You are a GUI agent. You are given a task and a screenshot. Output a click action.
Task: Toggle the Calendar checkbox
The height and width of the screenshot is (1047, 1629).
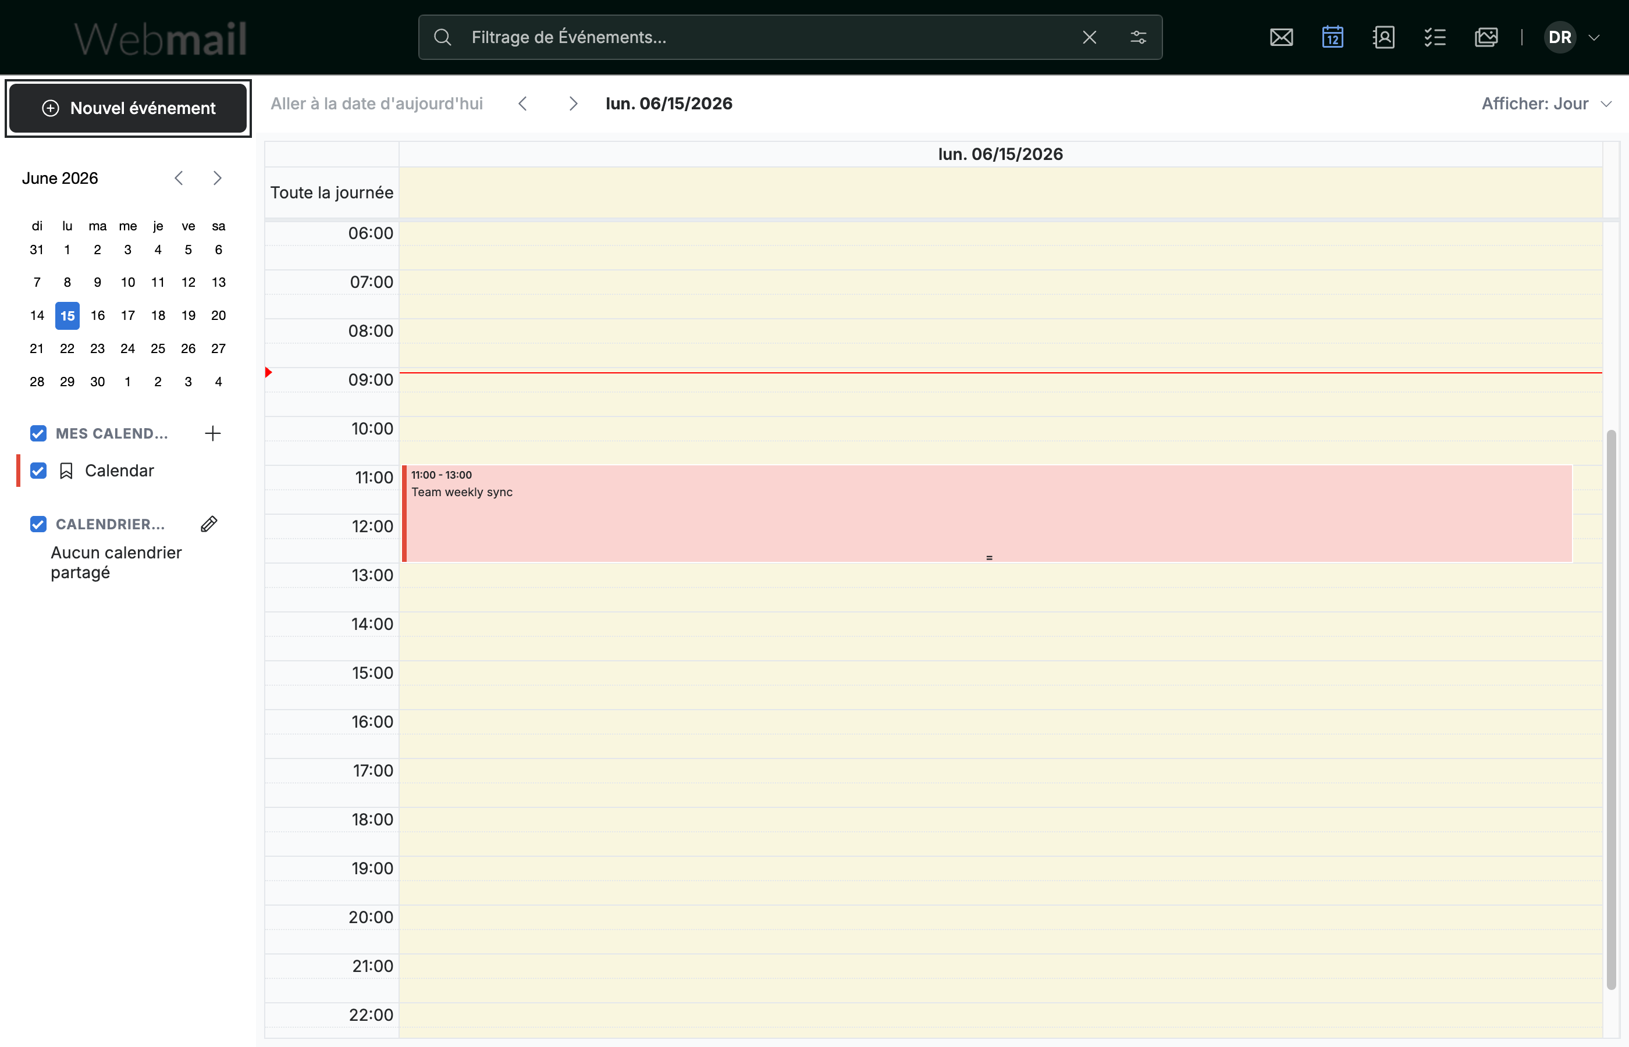point(38,471)
